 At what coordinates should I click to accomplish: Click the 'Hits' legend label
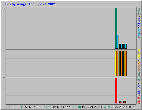point(139,11)
